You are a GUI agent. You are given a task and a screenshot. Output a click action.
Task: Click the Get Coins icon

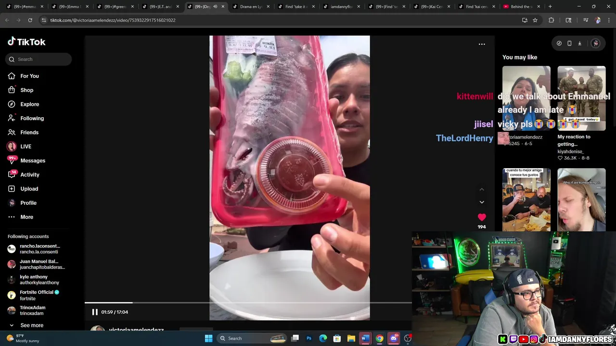click(559, 43)
